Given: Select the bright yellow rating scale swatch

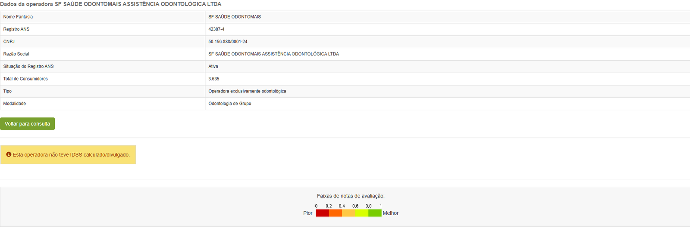Looking at the screenshot, I should coord(362,213).
